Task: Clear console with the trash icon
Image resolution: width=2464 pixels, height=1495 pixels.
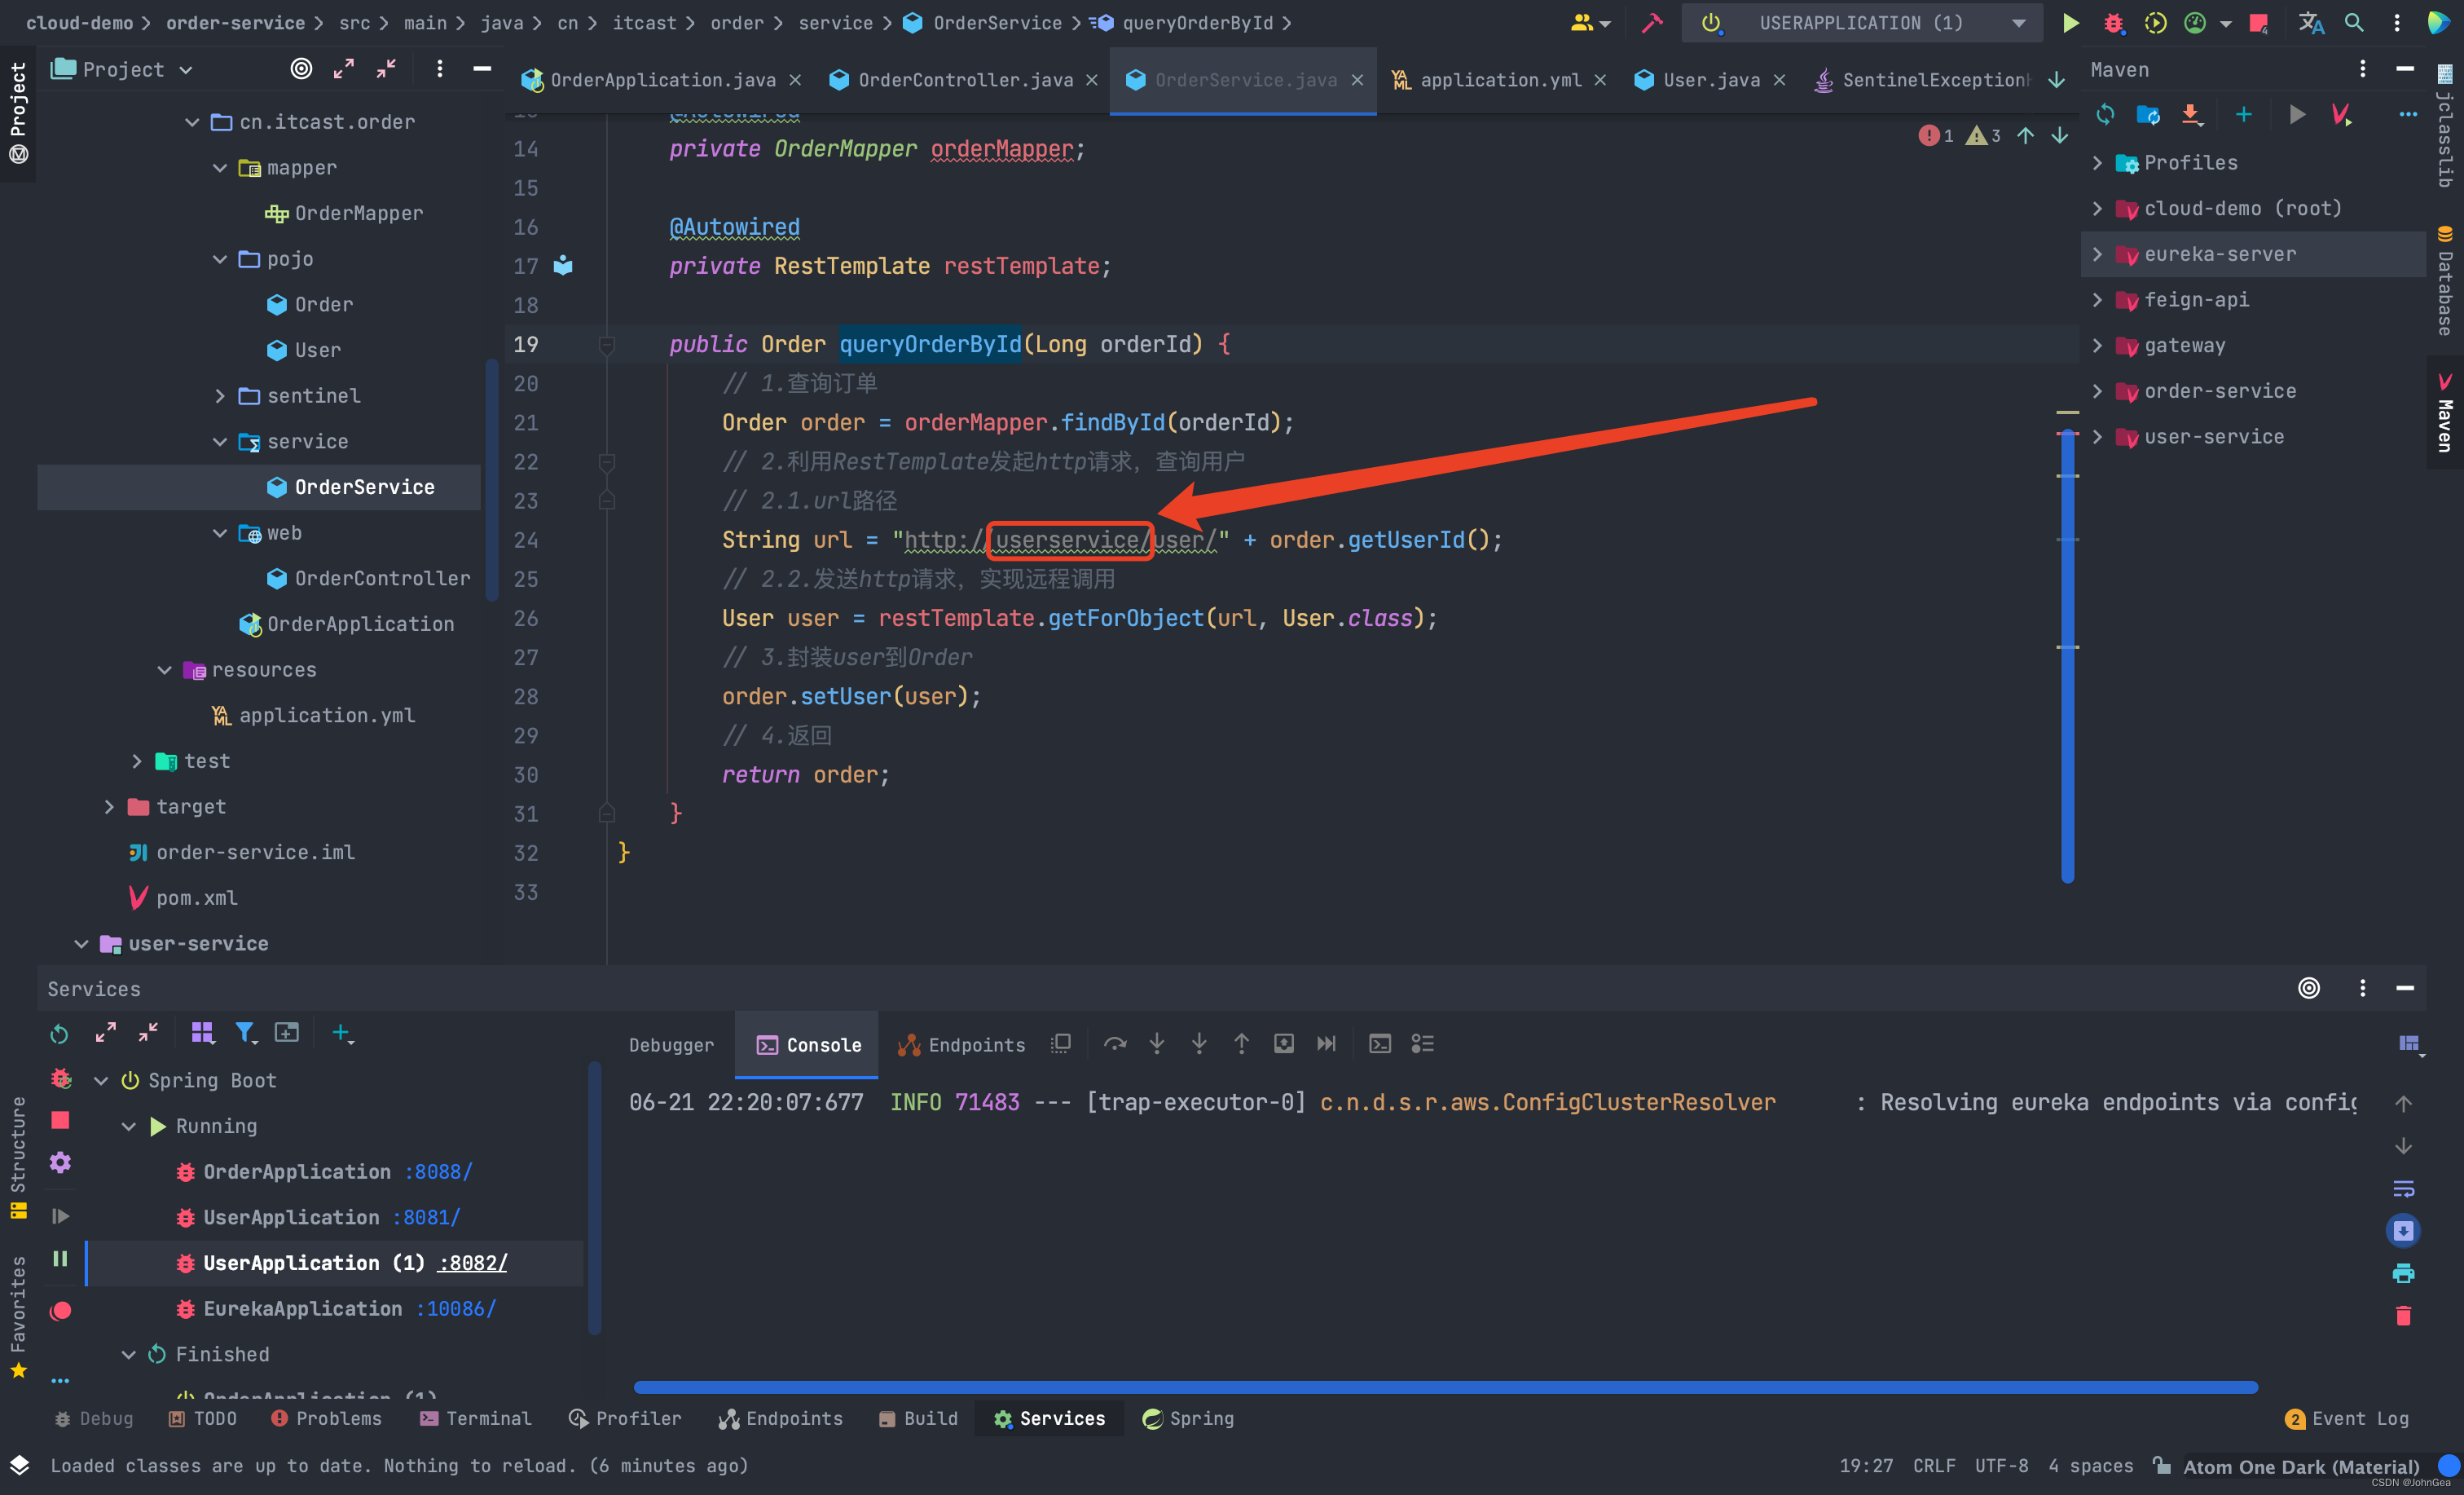Action: (2403, 1316)
